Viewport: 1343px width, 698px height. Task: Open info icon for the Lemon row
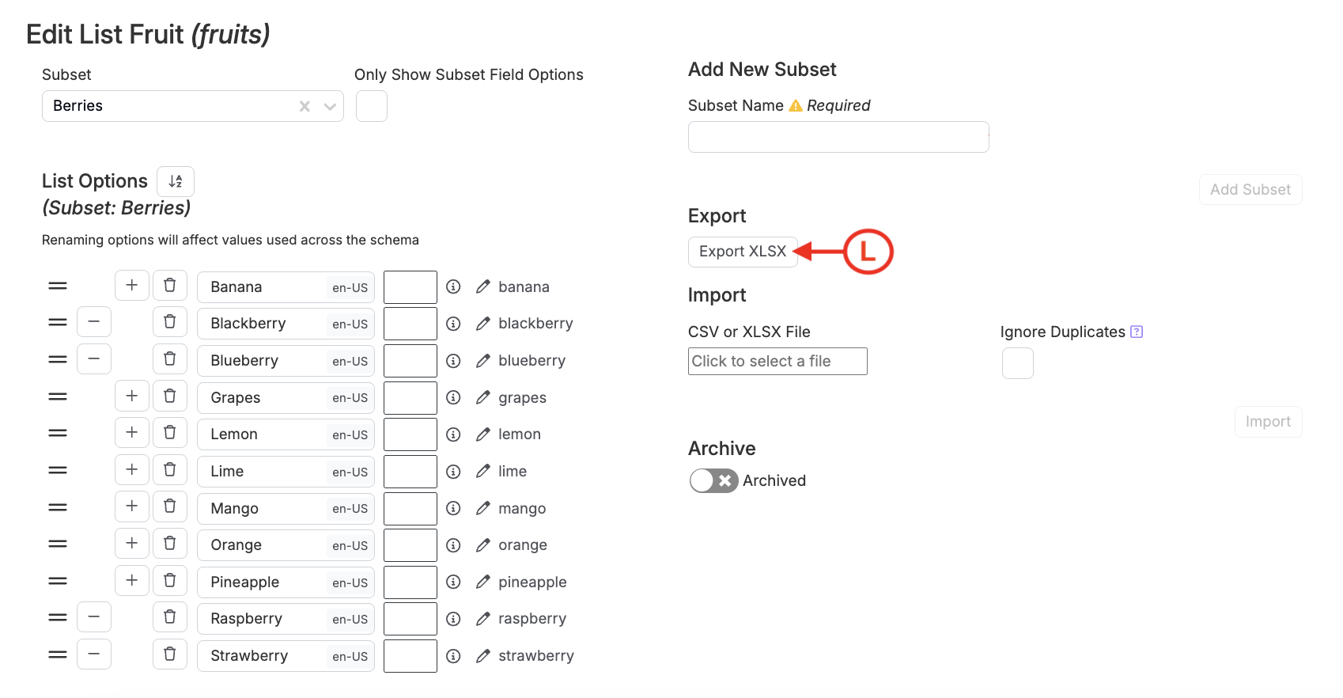point(453,434)
